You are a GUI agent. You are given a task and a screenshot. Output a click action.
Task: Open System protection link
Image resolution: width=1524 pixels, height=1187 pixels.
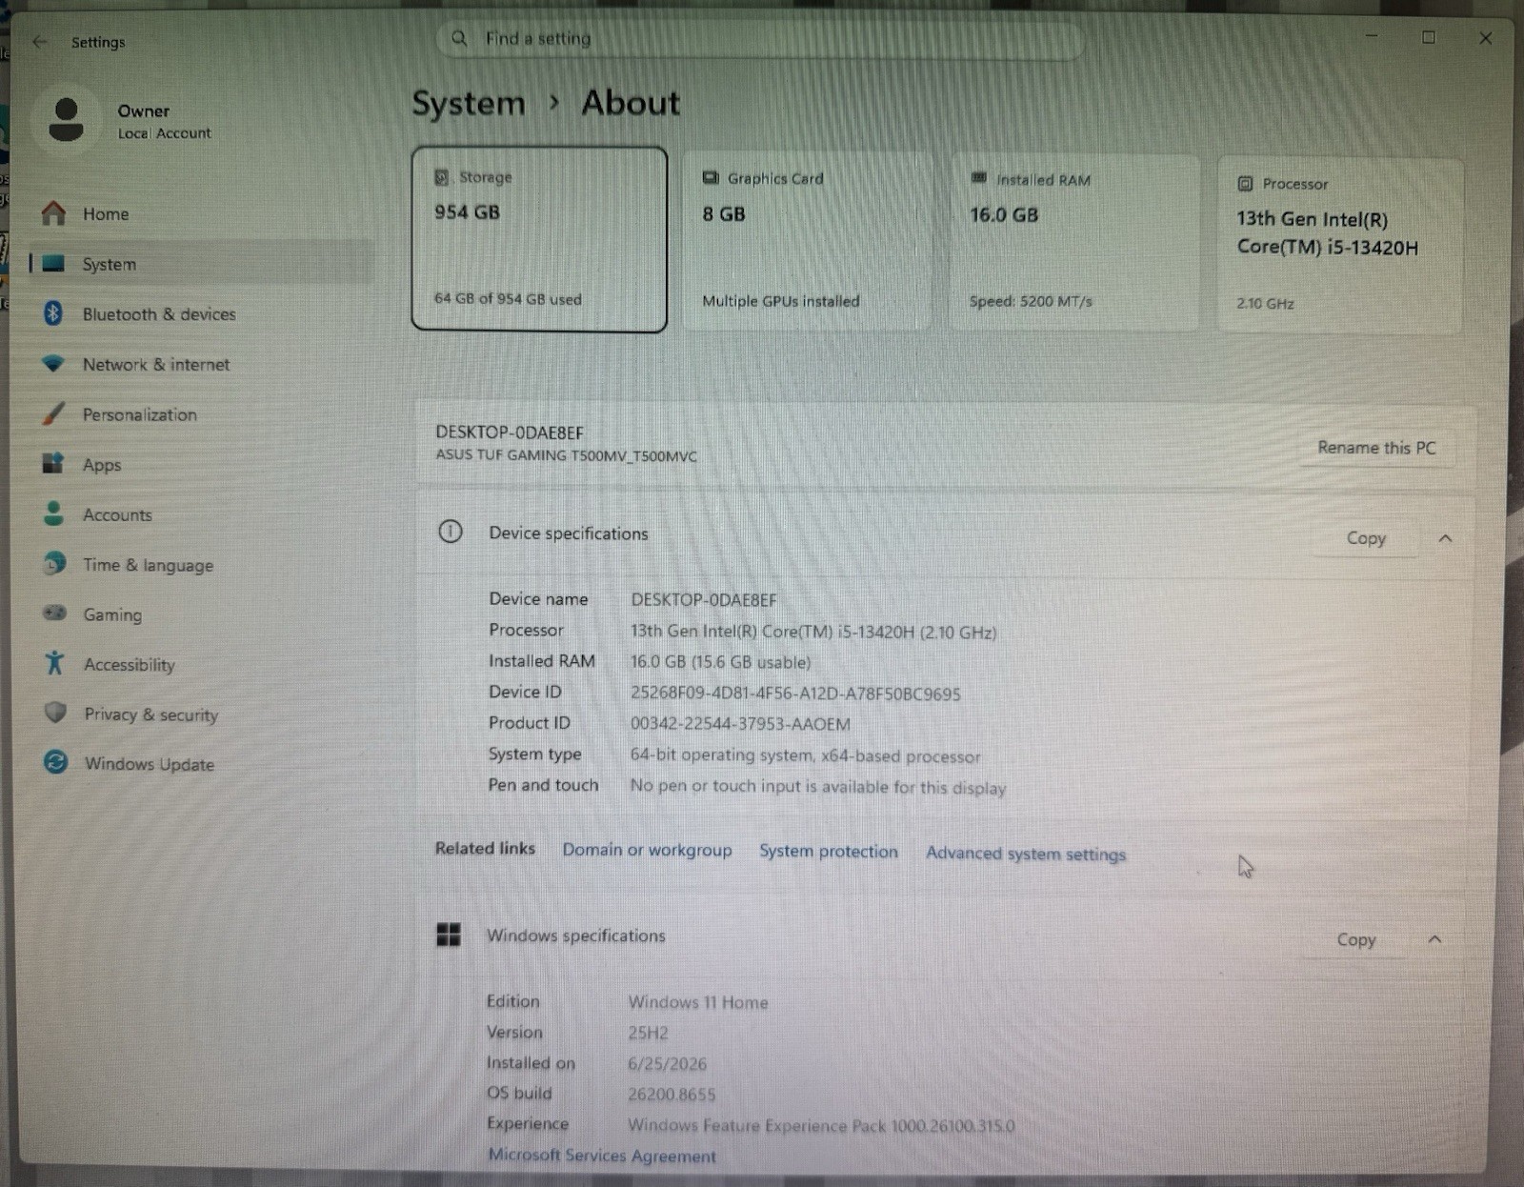click(x=829, y=852)
